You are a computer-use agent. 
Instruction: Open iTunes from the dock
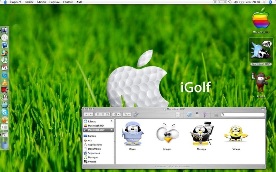pyautogui.click(x=4, y=60)
